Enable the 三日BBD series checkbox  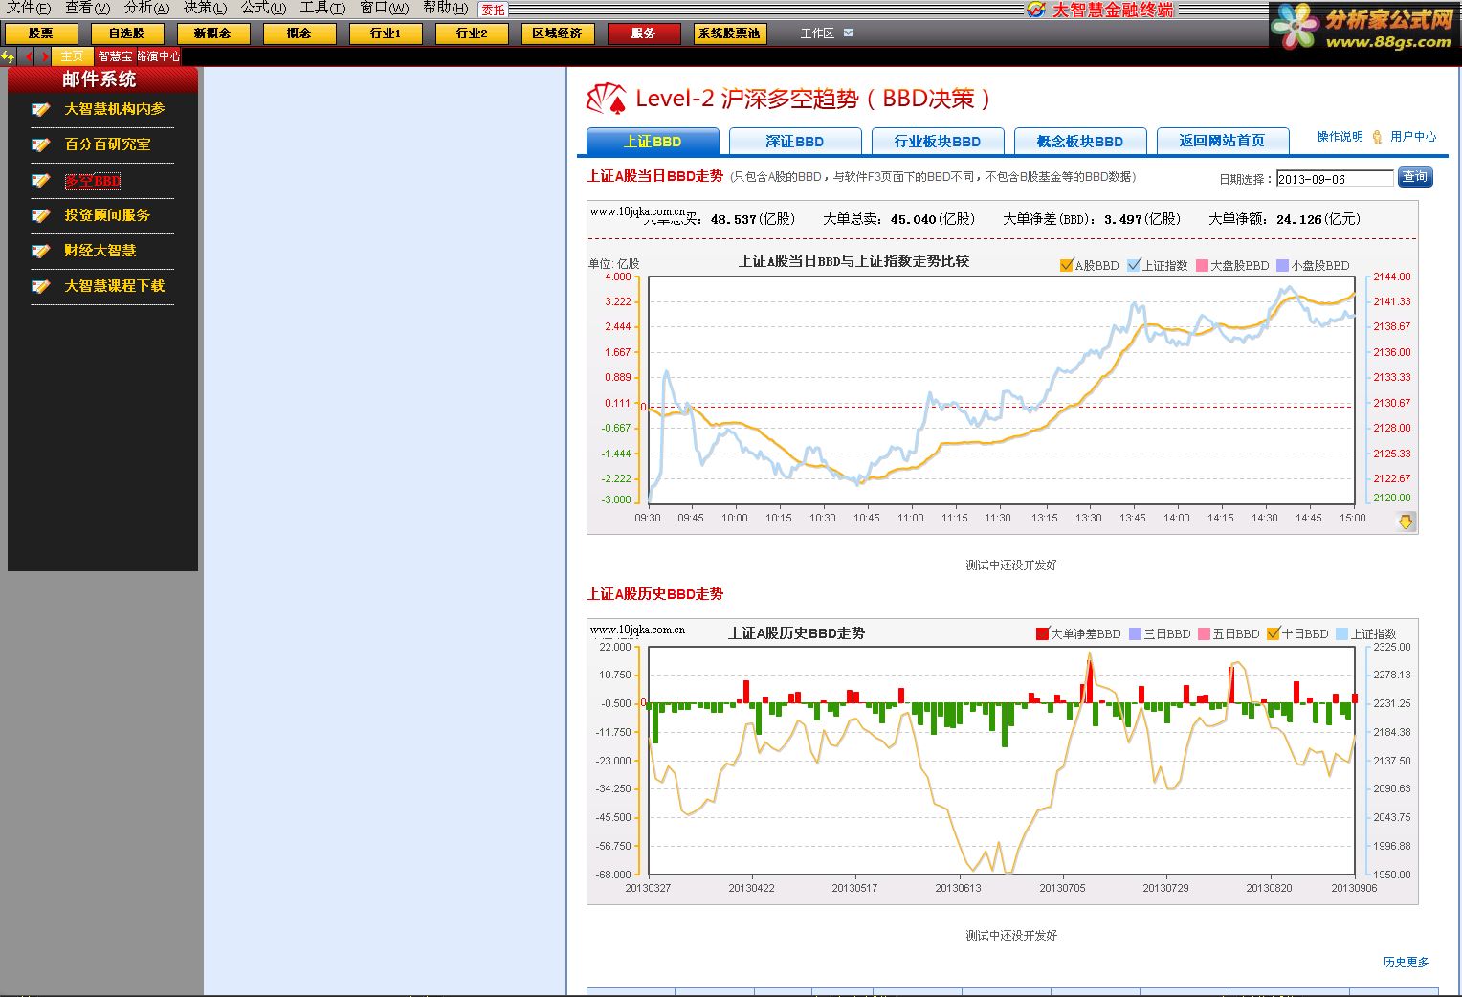pos(1135,633)
